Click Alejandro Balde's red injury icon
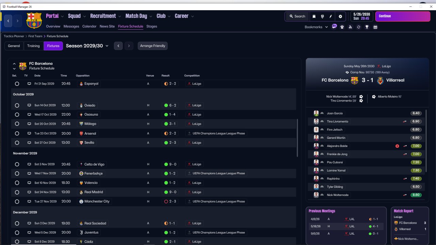436x245 pixels. (397, 146)
